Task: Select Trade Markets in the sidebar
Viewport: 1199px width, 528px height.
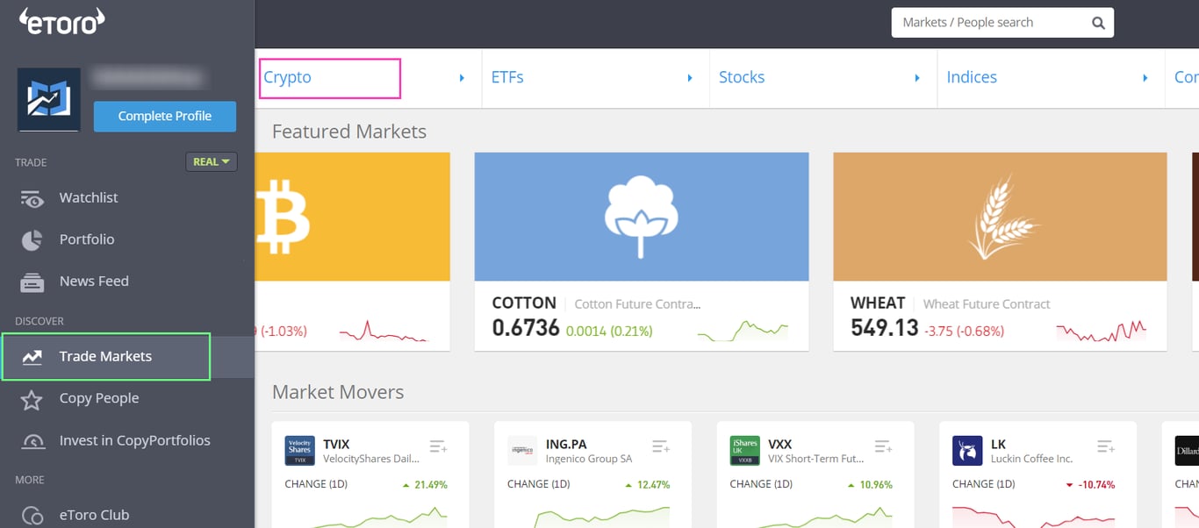Action: pos(104,356)
